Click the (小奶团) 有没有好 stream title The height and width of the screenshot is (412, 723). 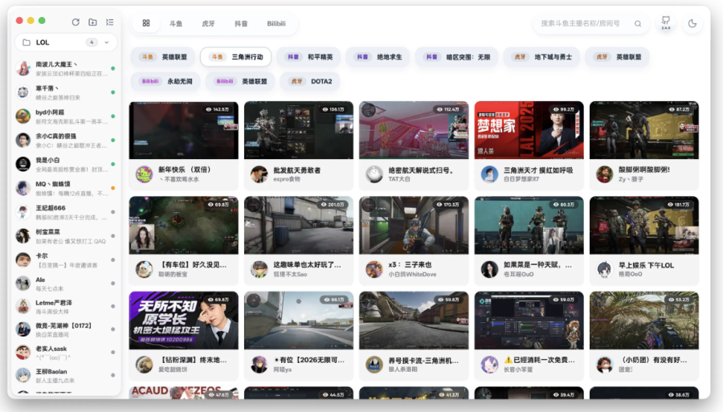[653, 360]
